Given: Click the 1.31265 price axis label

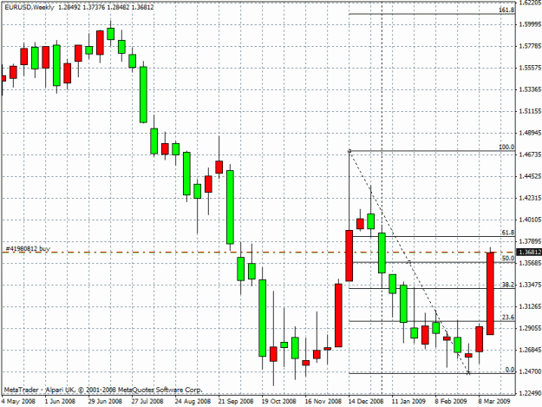Looking at the screenshot, I should tap(530, 306).
